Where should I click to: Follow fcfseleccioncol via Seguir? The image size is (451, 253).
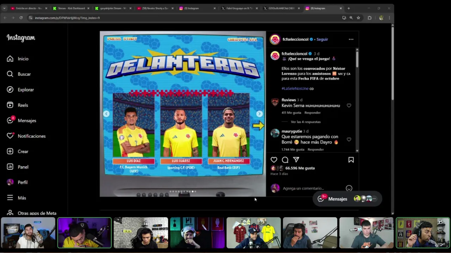[322, 39]
